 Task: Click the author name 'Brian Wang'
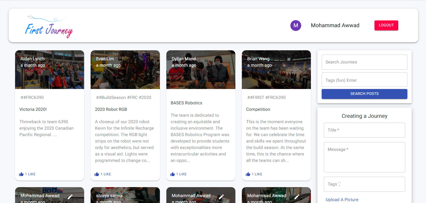click(258, 59)
